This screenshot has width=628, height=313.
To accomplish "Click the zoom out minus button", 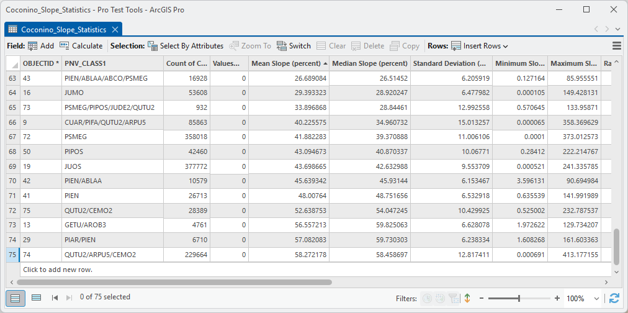I will tap(482, 298).
